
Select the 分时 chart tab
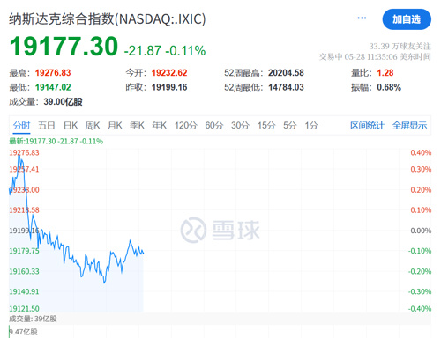click(x=21, y=126)
